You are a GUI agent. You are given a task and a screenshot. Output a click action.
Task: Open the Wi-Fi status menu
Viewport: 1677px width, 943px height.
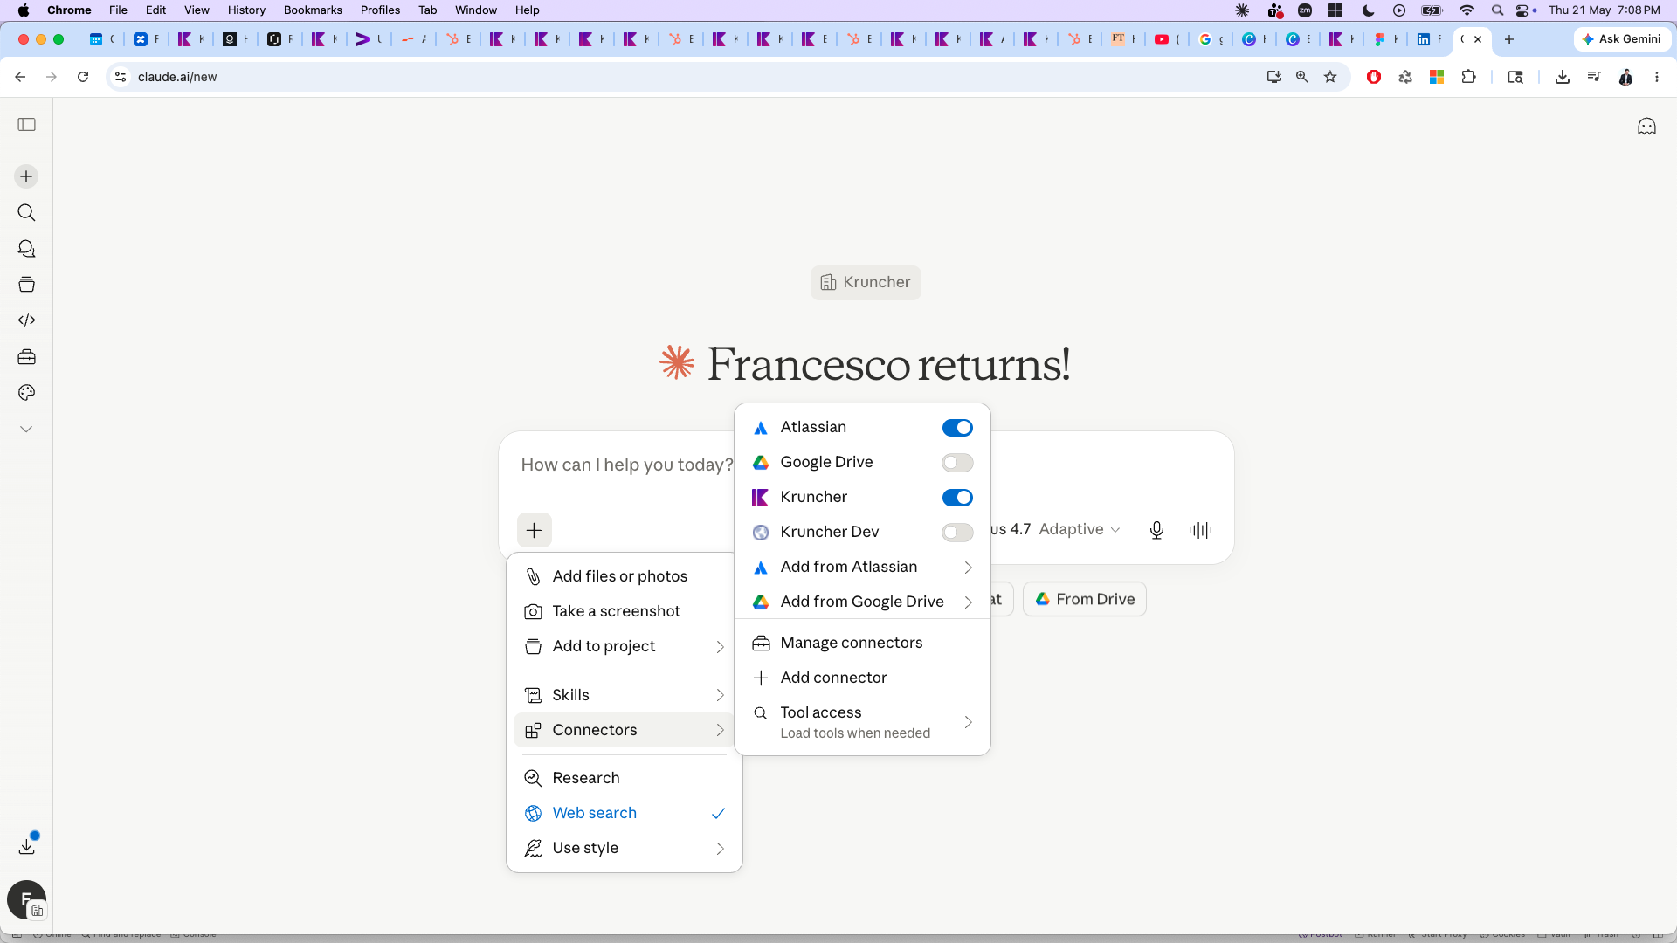1467,10
